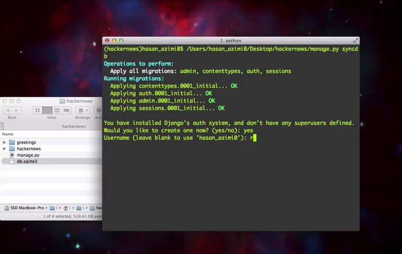Select the manage.py file icon
This screenshot has width=402, height=254.
coord(12,155)
